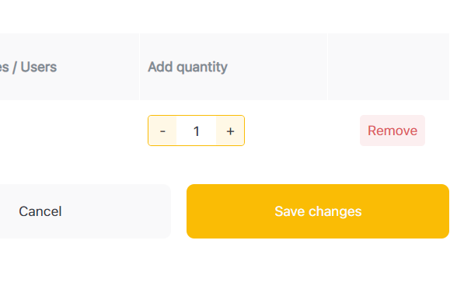Focus the number input between minus and plus
This screenshot has width=464, height=296.
point(196,131)
